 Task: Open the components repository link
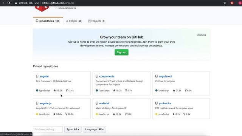click(x=107, y=76)
